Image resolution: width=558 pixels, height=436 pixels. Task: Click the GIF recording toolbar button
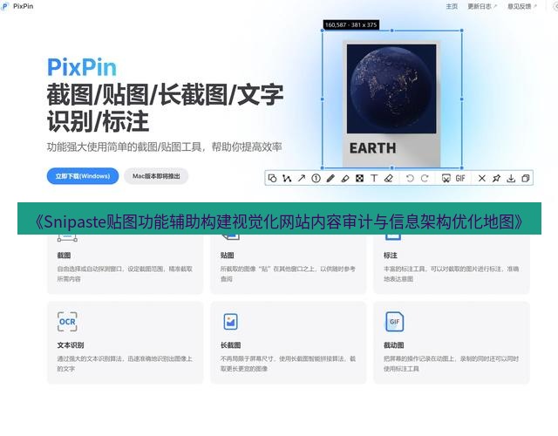(460, 178)
